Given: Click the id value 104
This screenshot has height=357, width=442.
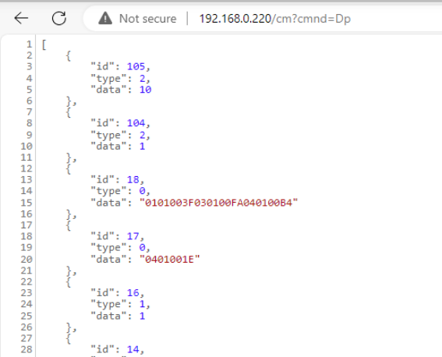Looking at the screenshot, I should point(136,123).
